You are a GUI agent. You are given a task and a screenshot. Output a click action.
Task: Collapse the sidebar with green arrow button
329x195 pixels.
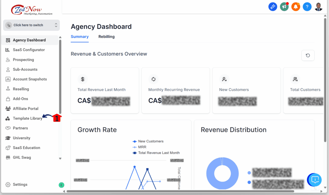click(61, 185)
